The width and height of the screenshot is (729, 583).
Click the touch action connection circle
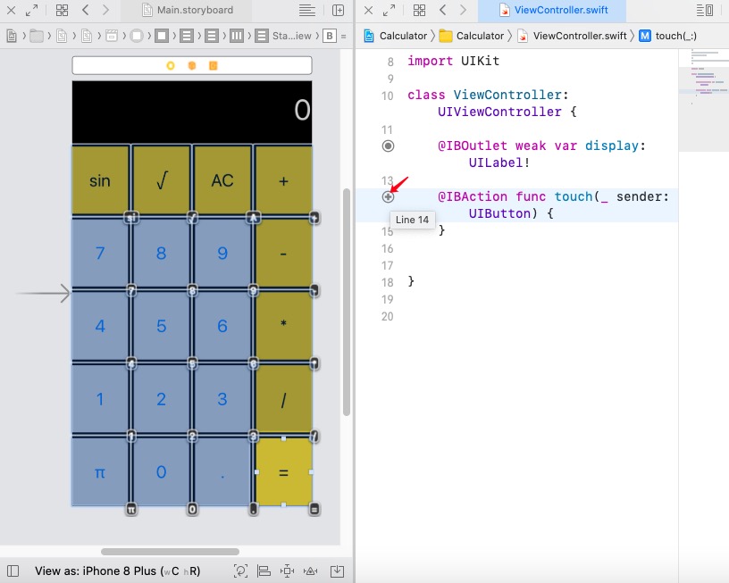(x=388, y=197)
